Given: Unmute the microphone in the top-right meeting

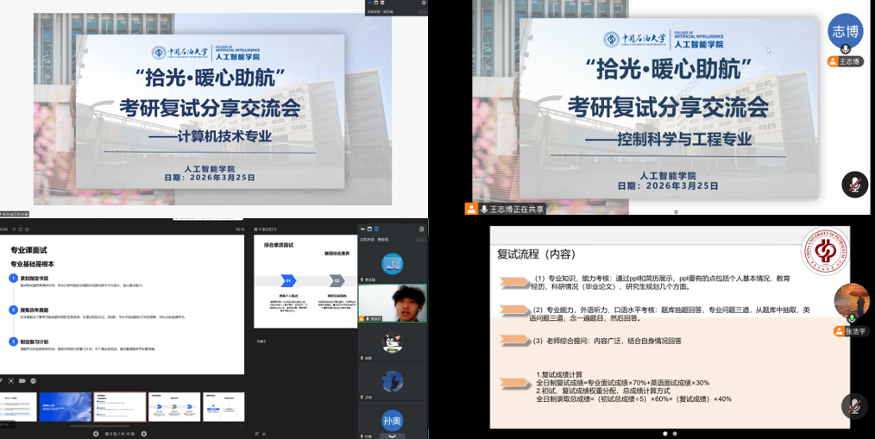Looking at the screenshot, I should (x=854, y=185).
